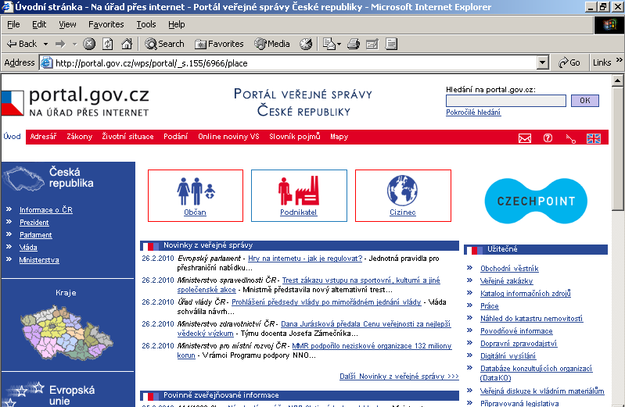Image resolution: width=625 pixels, height=407 pixels.
Task: Select the Mapy navigation tab
Action: (x=339, y=137)
